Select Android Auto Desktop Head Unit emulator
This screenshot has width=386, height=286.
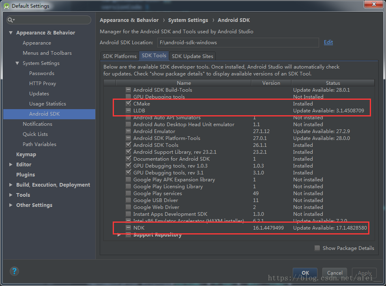[x=239, y=125]
